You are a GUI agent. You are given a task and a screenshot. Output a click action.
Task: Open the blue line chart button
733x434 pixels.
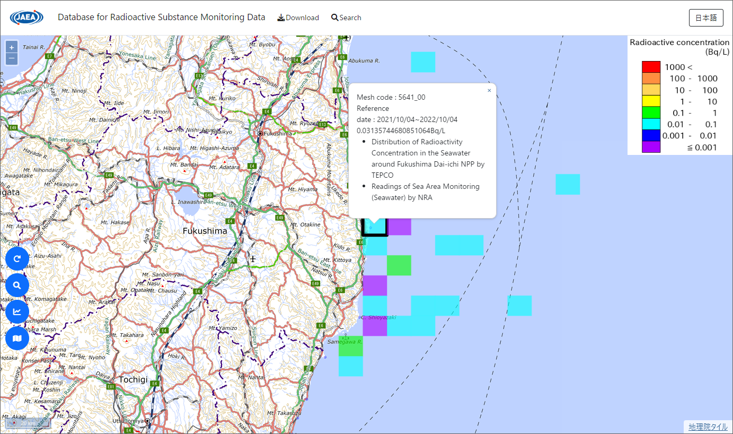tap(17, 311)
